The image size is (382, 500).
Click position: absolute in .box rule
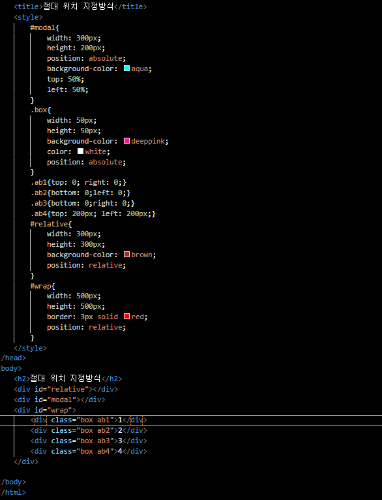click(87, 162)
